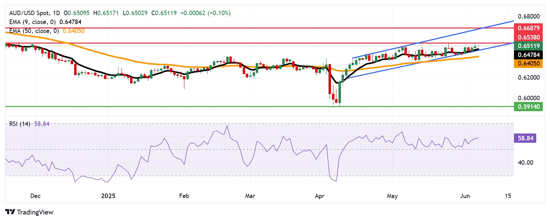The width and height of the screenshot is (550, 221).
Task: Click the EMA 50 indicator legend
Action: click(x=47, y=31)
